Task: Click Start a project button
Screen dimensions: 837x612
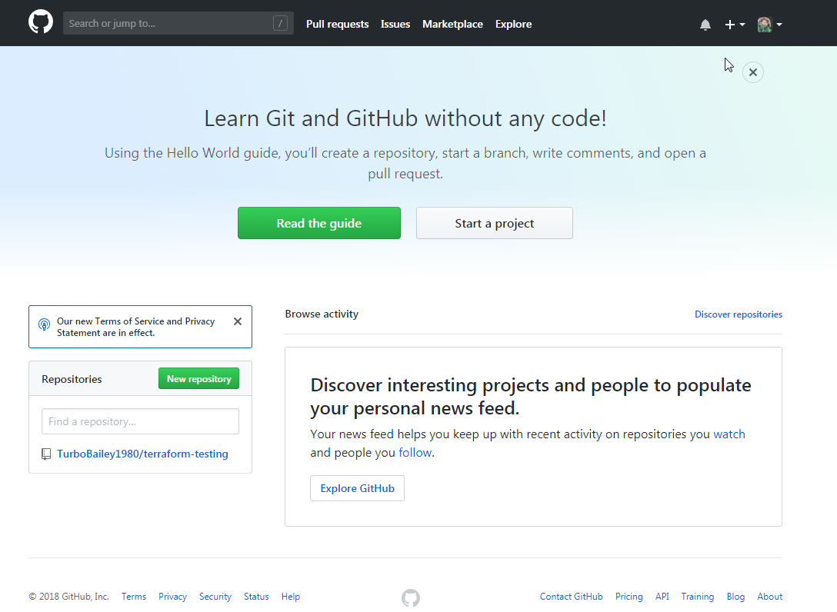Action: [x=495, y=223]
